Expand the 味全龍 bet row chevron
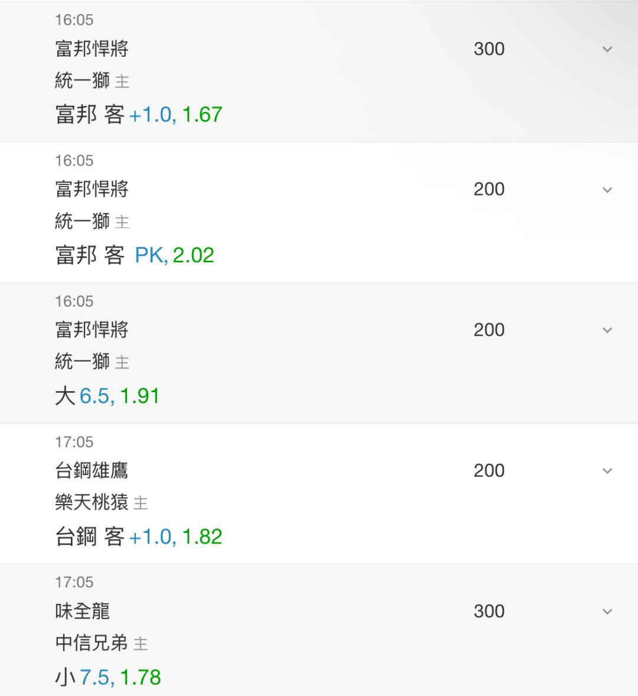 click(x=607, y=612)
